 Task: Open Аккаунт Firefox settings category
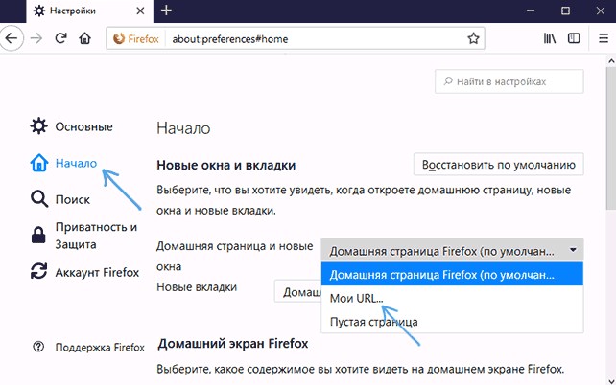point(84,272)
